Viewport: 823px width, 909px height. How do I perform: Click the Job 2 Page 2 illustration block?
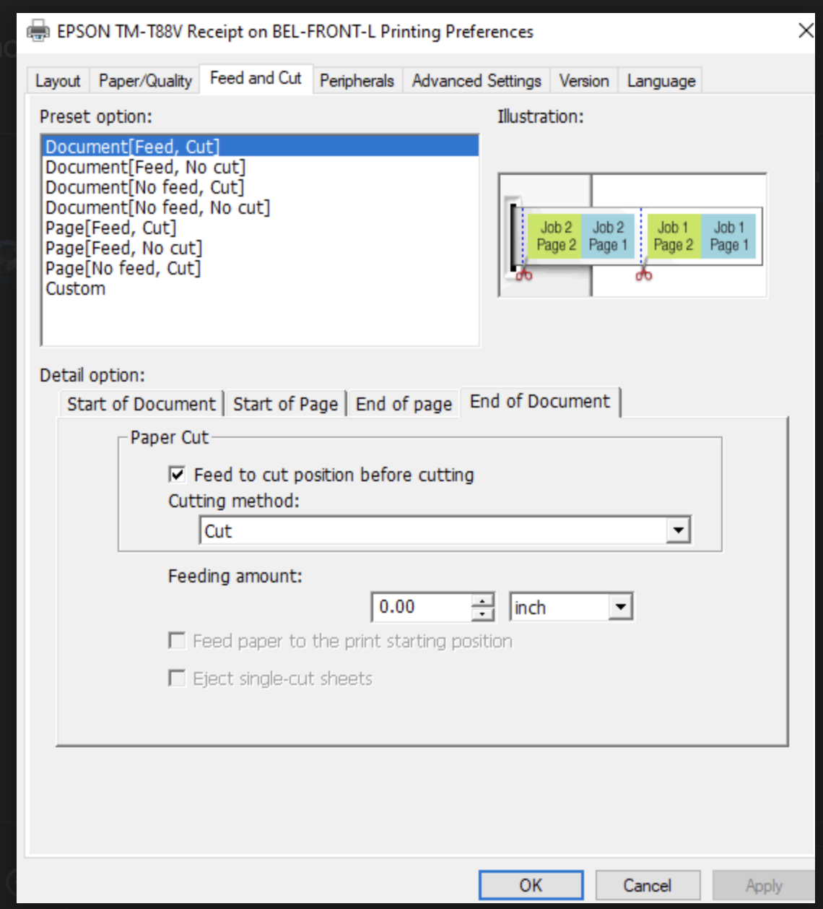coord(555,236)
